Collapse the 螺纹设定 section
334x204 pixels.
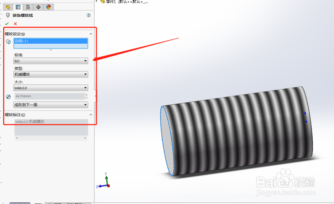click(x=91, y=34)
